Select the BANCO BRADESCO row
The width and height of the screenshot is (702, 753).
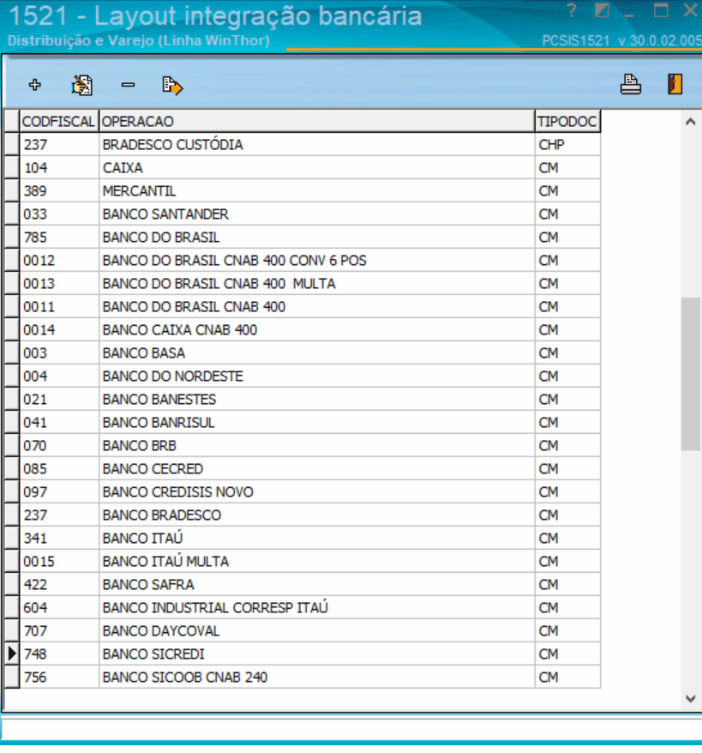point(303,515)
